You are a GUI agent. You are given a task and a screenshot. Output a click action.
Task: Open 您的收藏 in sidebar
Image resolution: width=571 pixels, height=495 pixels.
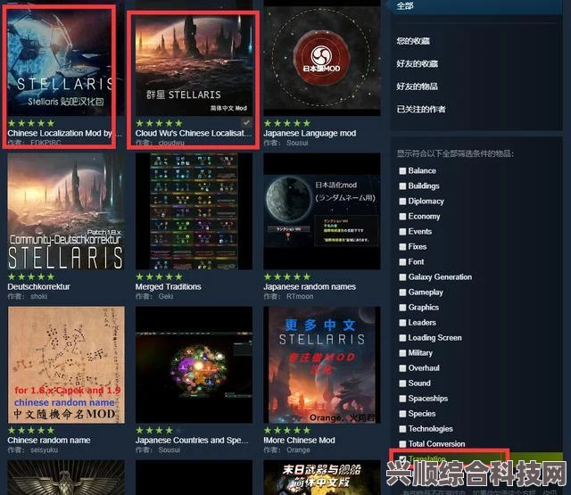coord(413,41)
